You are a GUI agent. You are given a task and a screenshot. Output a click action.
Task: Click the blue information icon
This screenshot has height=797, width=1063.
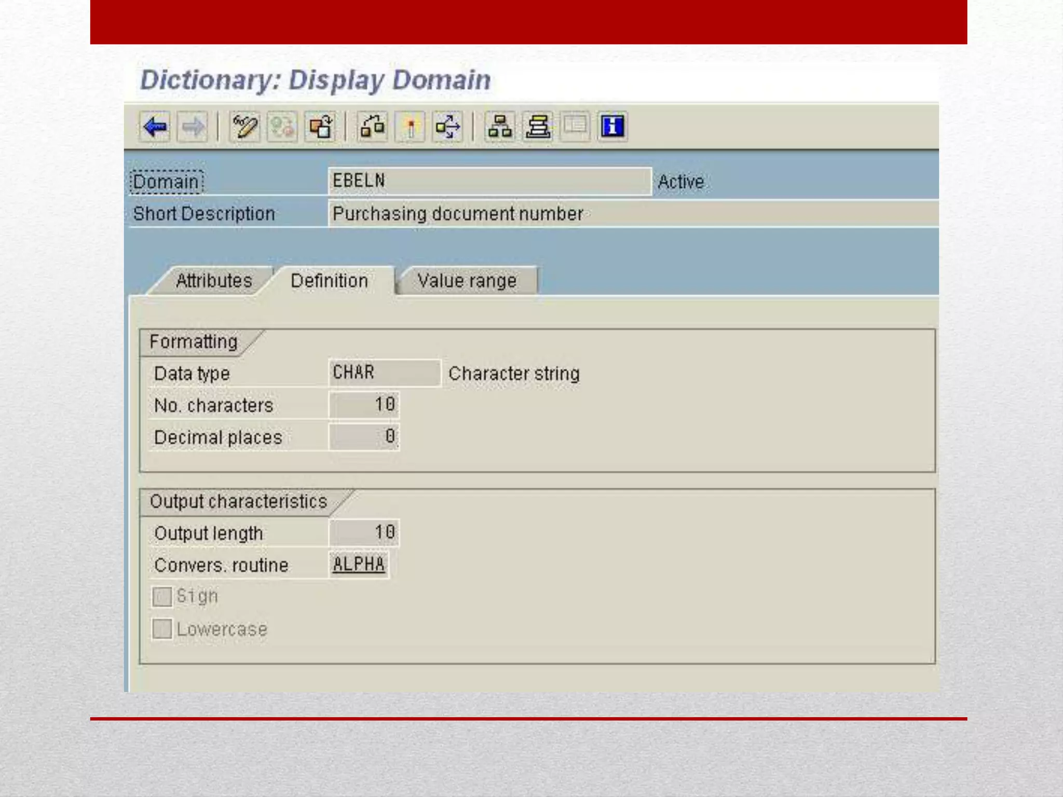pyautogui.click(x=612, y=127)
